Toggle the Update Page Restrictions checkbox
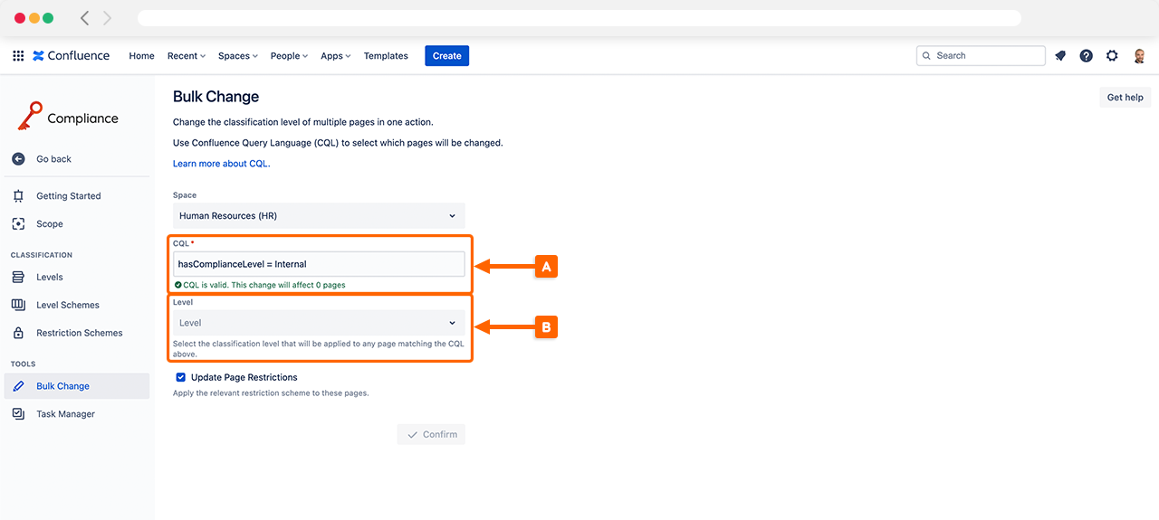 coord(181,377)
